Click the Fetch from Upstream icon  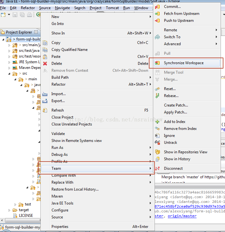click(x=157, y=14)
